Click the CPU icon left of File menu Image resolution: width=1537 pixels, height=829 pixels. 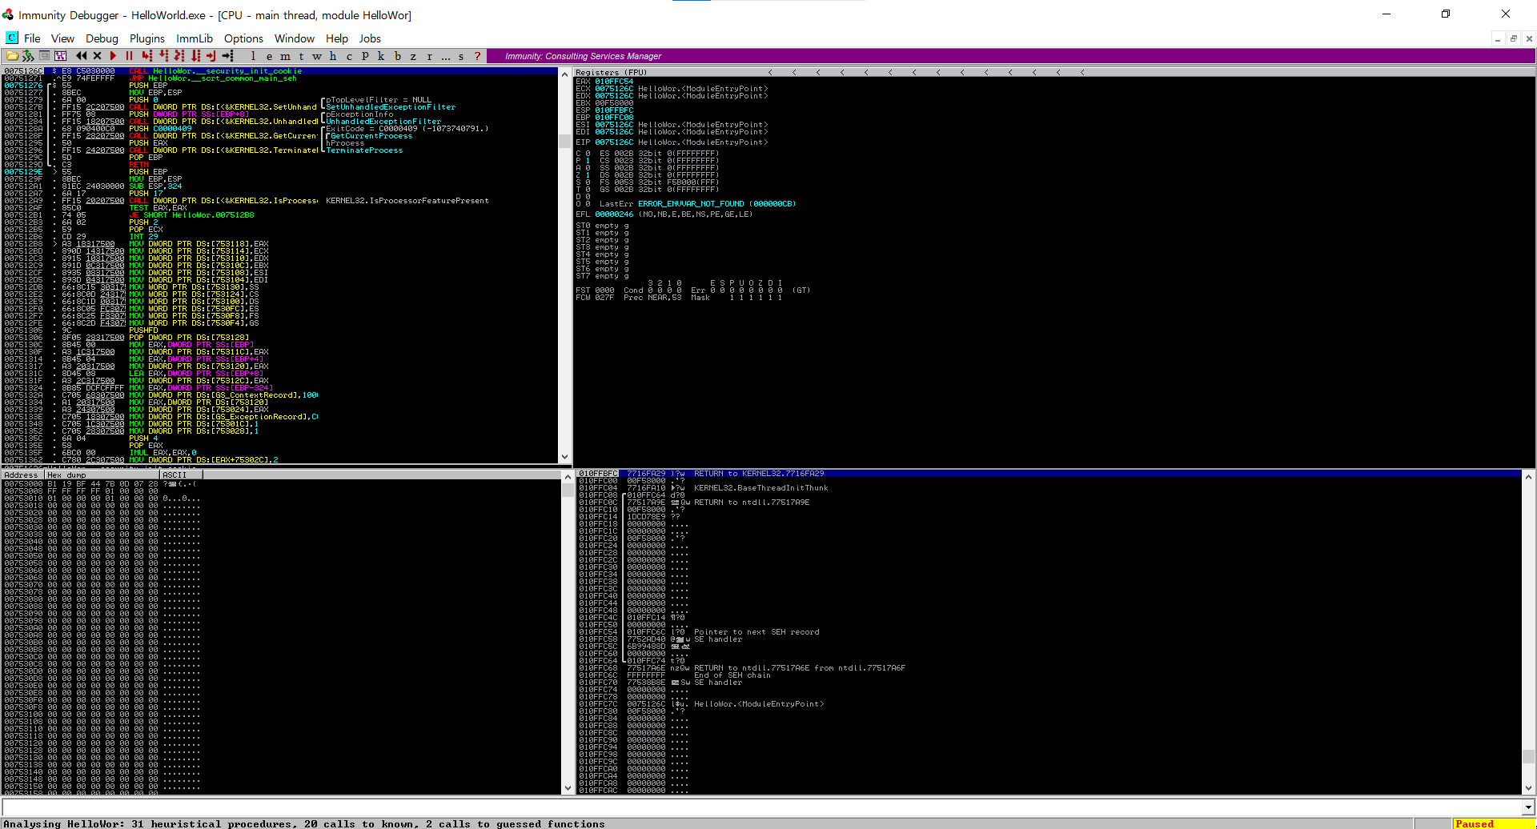click(x=12, y=38)
